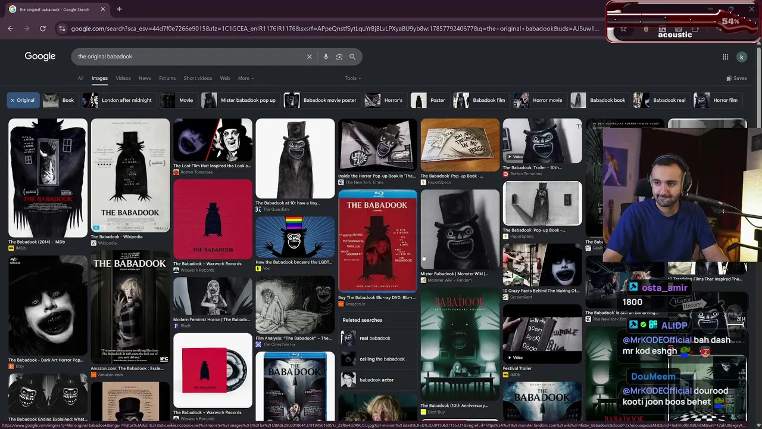Open the 10th Anniversary Best Buy image
This screenshot has height=429, width=762.
(460, 346)
